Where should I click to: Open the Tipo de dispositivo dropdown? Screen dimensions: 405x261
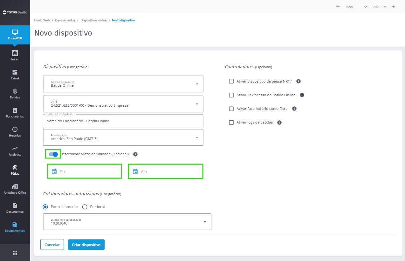123,84
